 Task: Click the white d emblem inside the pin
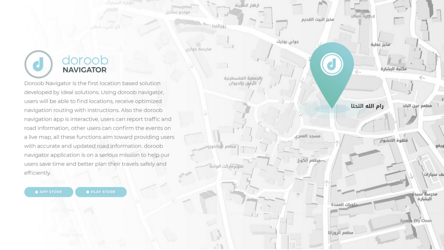coord(332,64)
